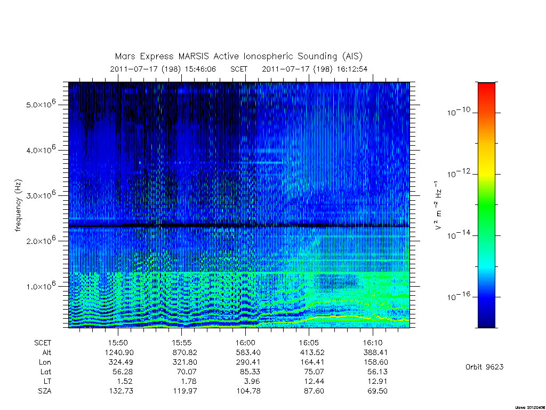Screen dimensions: 546x410
Task: Click local time value 12.91
Action: pos(378,381)
